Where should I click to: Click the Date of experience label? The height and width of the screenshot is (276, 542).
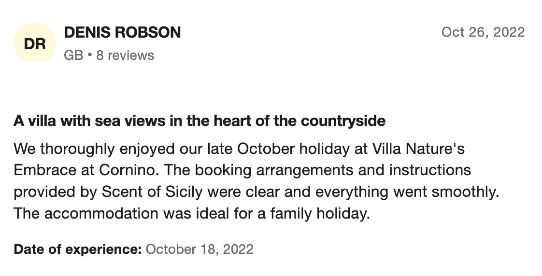pos(77,249)
